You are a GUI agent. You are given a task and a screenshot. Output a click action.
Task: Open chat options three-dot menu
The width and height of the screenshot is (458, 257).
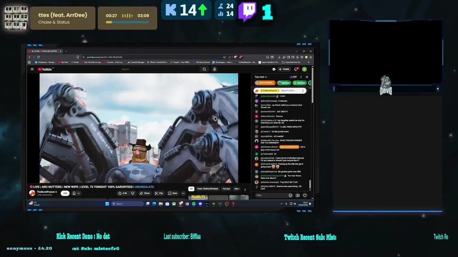[x=301, y=77]
